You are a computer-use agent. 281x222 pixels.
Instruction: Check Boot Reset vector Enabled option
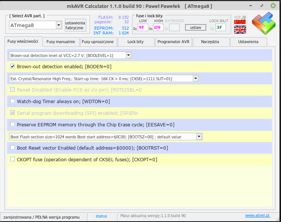point(13,148)
